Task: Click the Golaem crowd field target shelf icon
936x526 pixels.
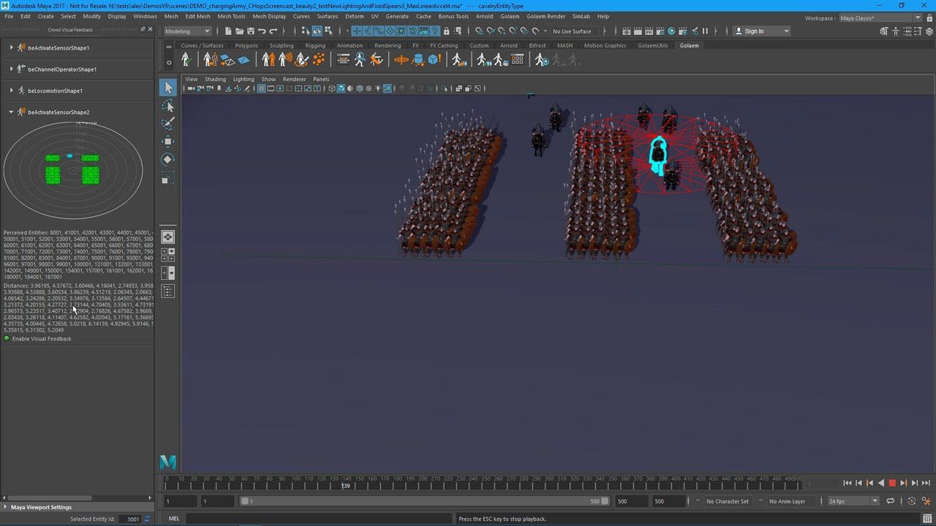Action: click(x=401, y=60)
